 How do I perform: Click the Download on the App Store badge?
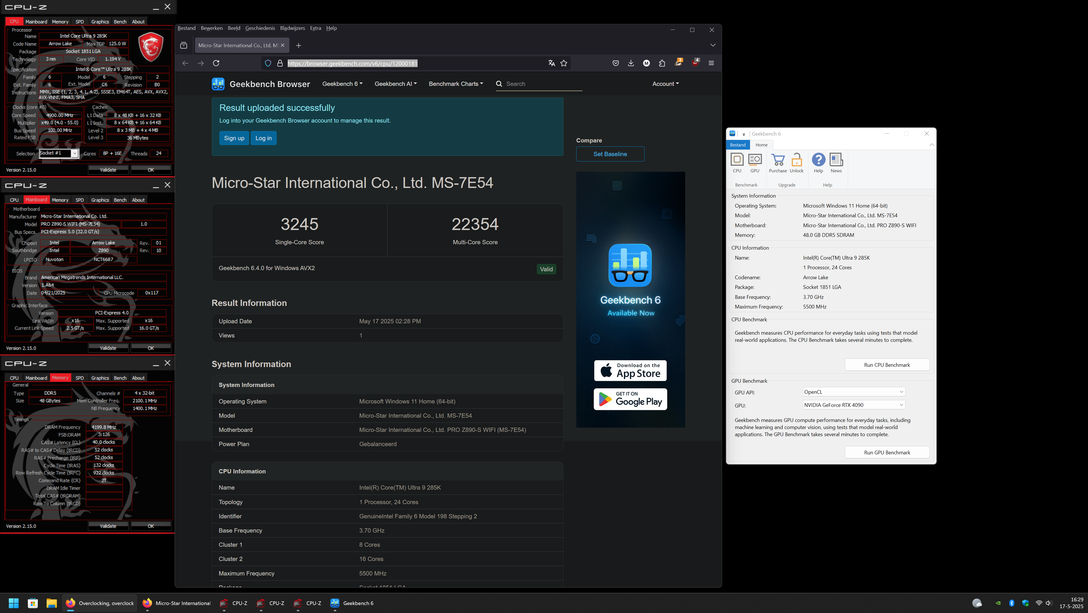(630, 370)
